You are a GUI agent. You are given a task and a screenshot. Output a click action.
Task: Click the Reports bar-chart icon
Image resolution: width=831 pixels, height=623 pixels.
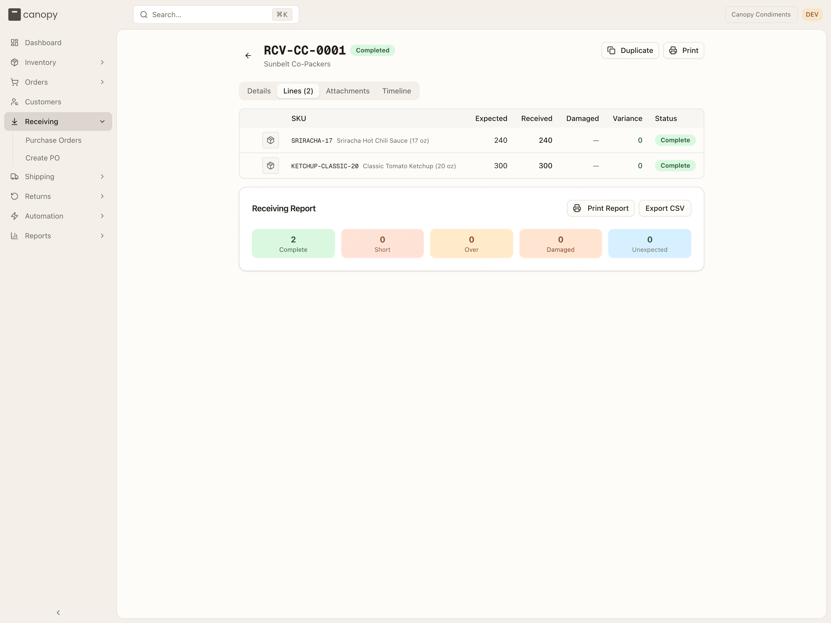[x=15, y=235]
